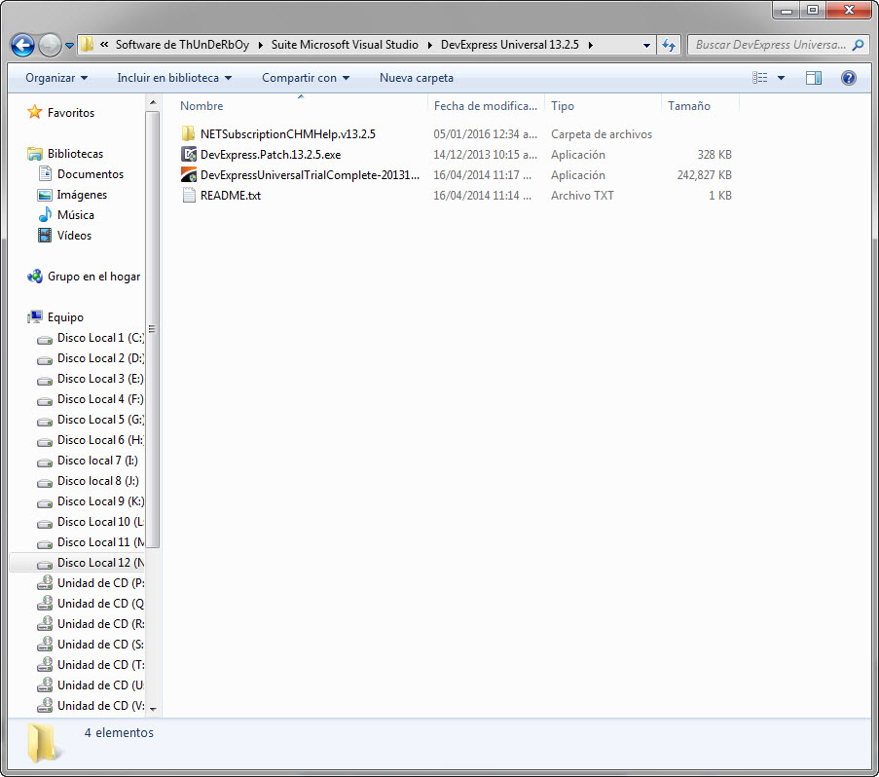Click CD icon of Unidad de CD (P:)
This screenshot has width=879, height=777.
click(x=45, y=583)
